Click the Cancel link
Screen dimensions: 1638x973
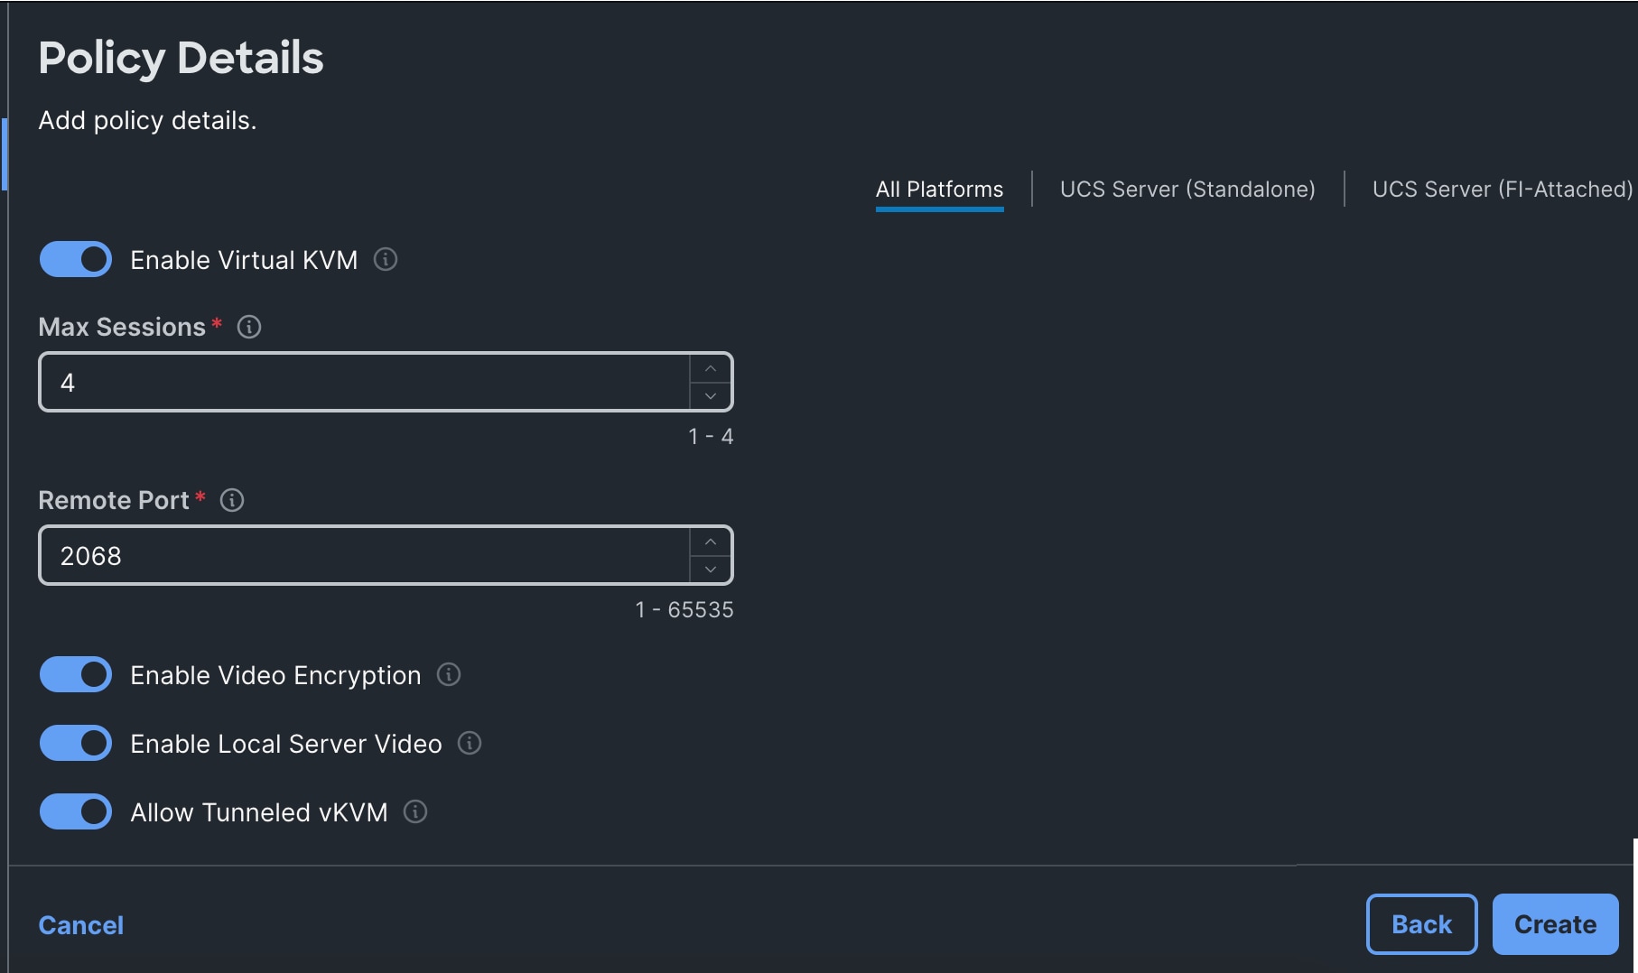[x=80, y=925]
